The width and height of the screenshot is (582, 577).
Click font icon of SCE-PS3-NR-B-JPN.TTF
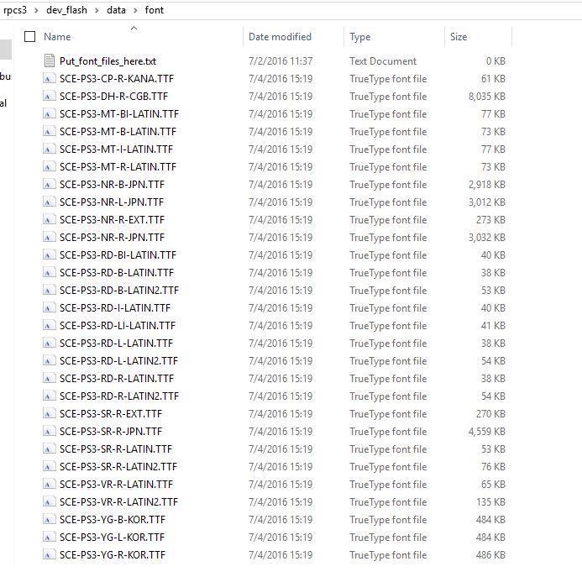point(49,185)
